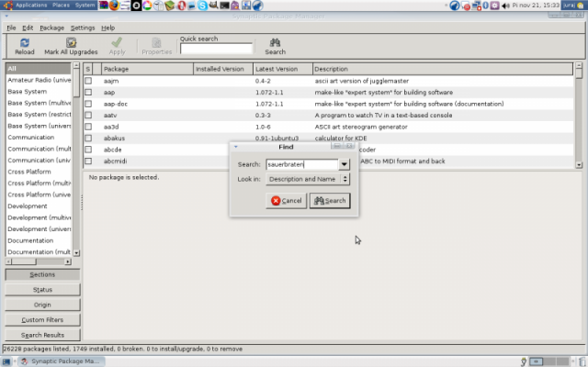The width and height of the screenshot is (588, 367).
Task: Open the File menu
Action: (x=11, y=28)
